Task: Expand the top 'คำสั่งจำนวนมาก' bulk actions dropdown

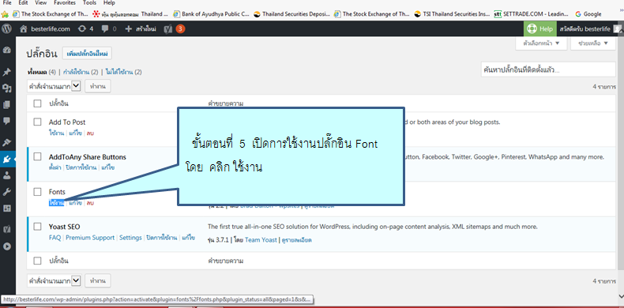Action: tap(55, 86)
